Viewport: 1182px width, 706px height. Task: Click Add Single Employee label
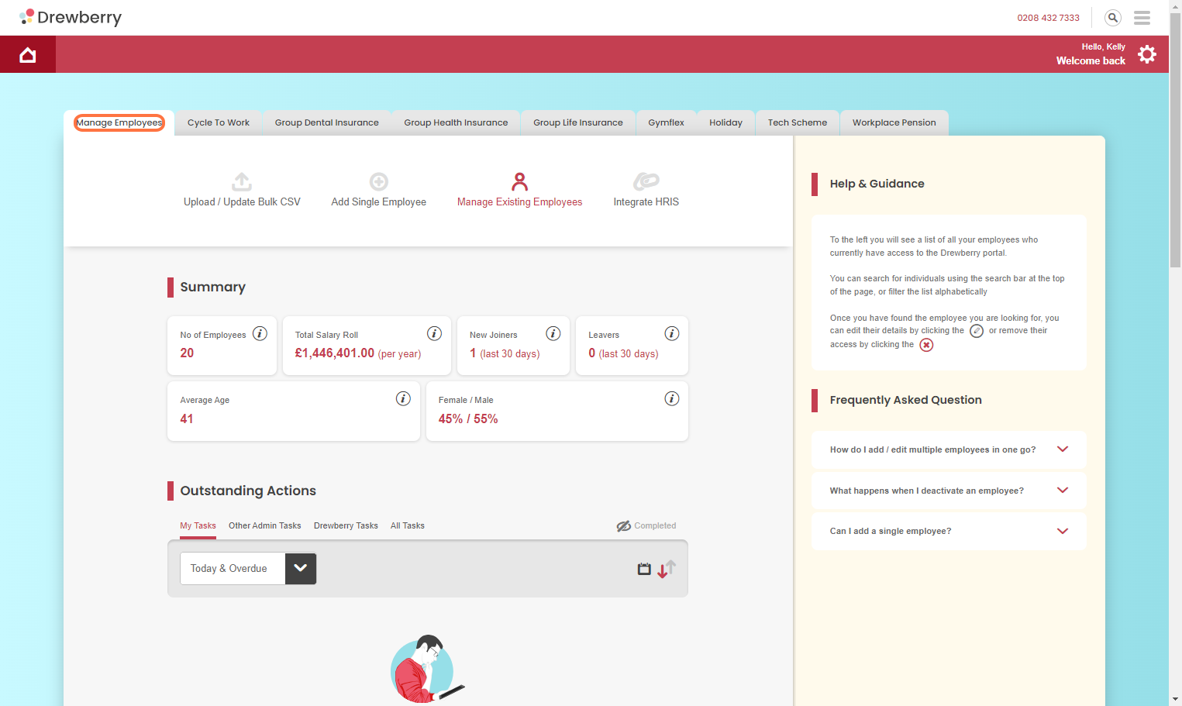pos(379,201)
